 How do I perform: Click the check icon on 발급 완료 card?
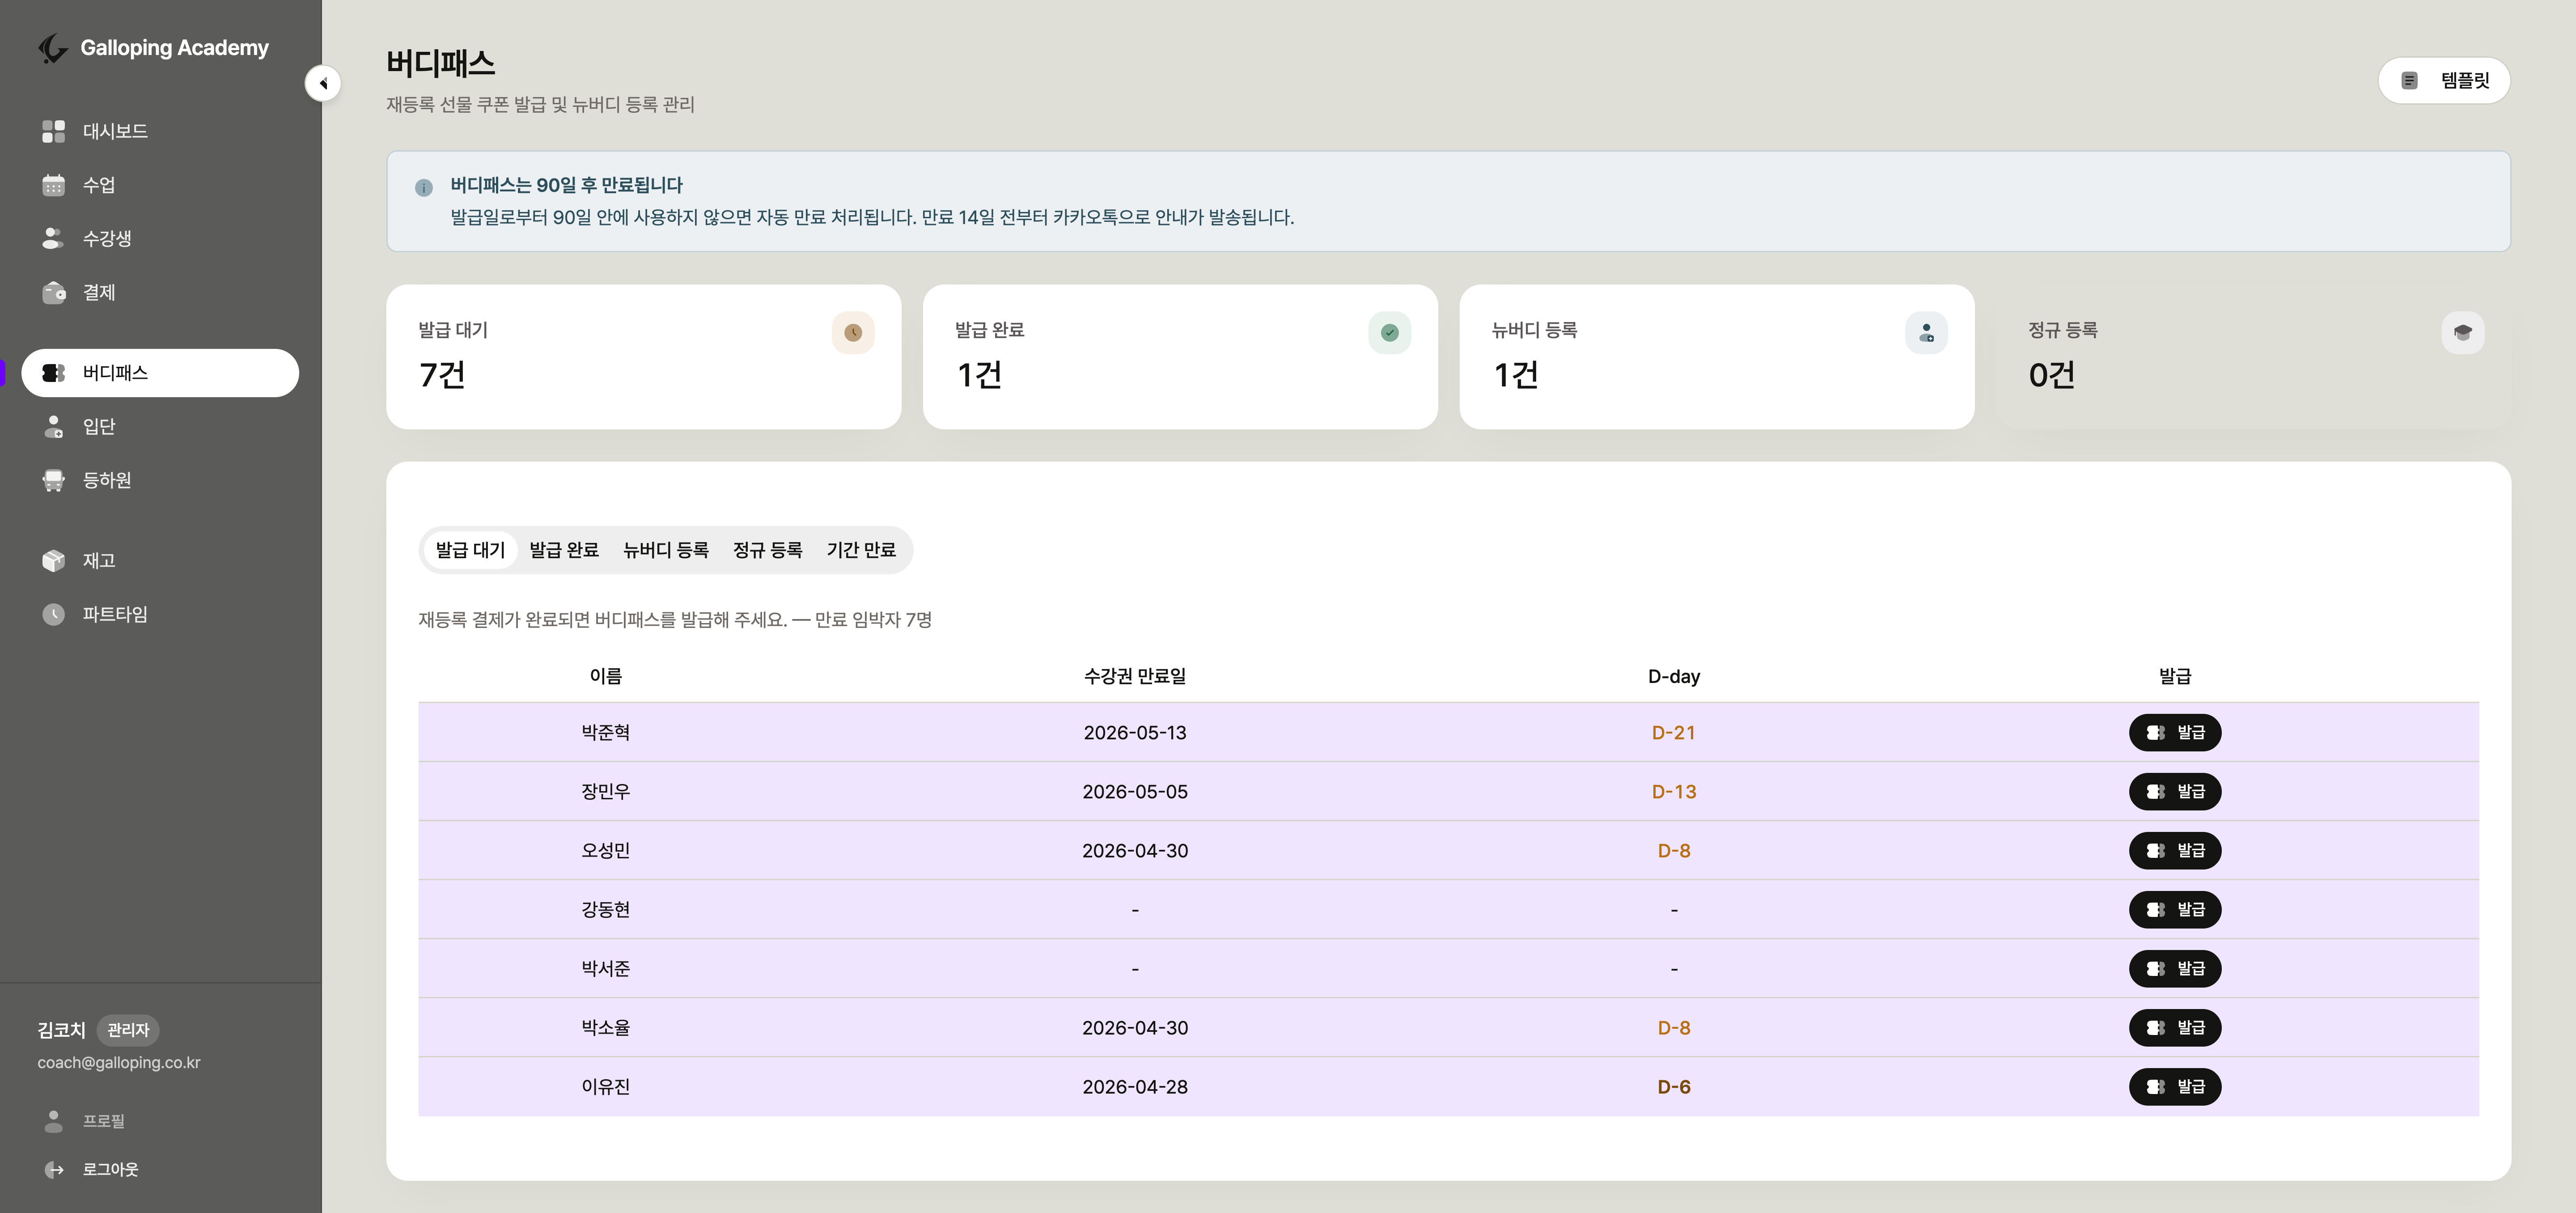(1390, 333)
